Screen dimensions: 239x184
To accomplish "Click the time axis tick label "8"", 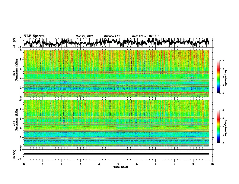I will (174, 164).
